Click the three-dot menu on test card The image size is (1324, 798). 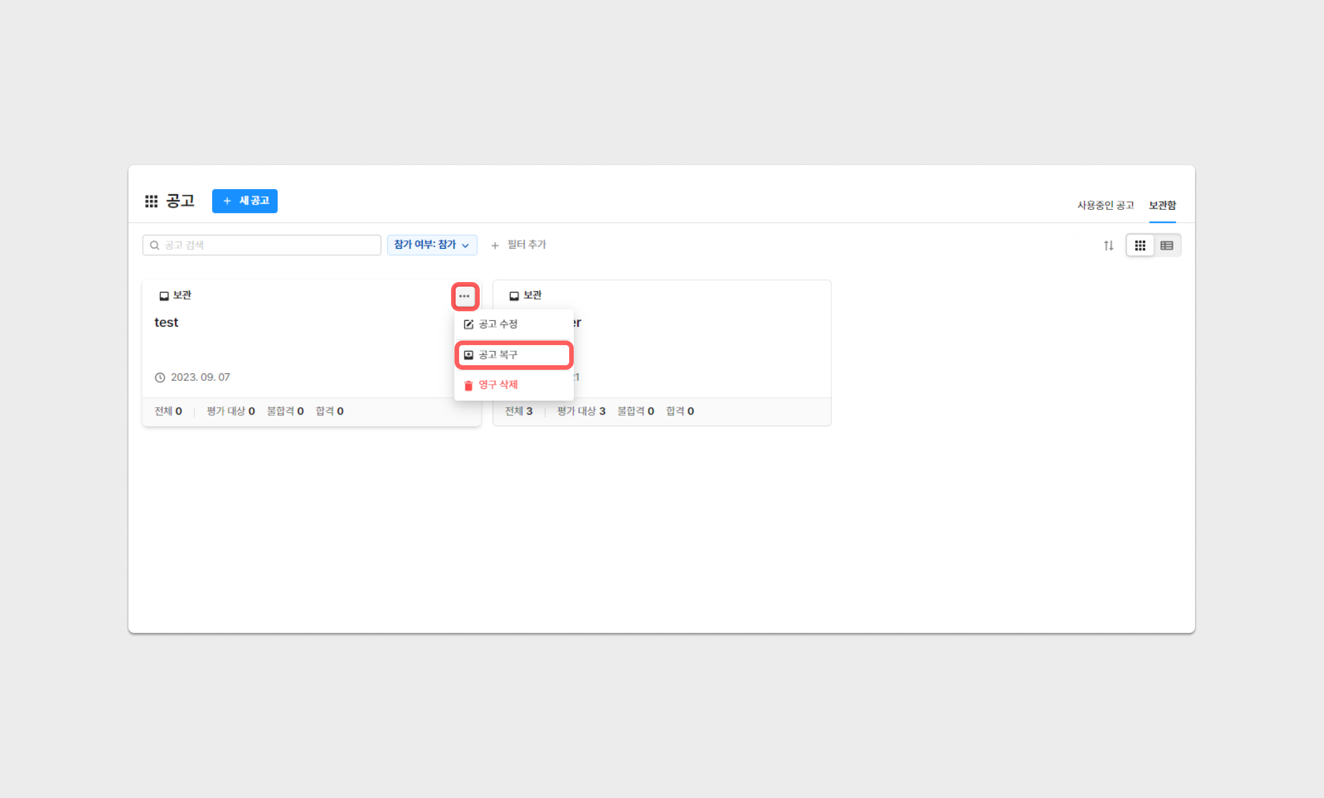(464, 296)
